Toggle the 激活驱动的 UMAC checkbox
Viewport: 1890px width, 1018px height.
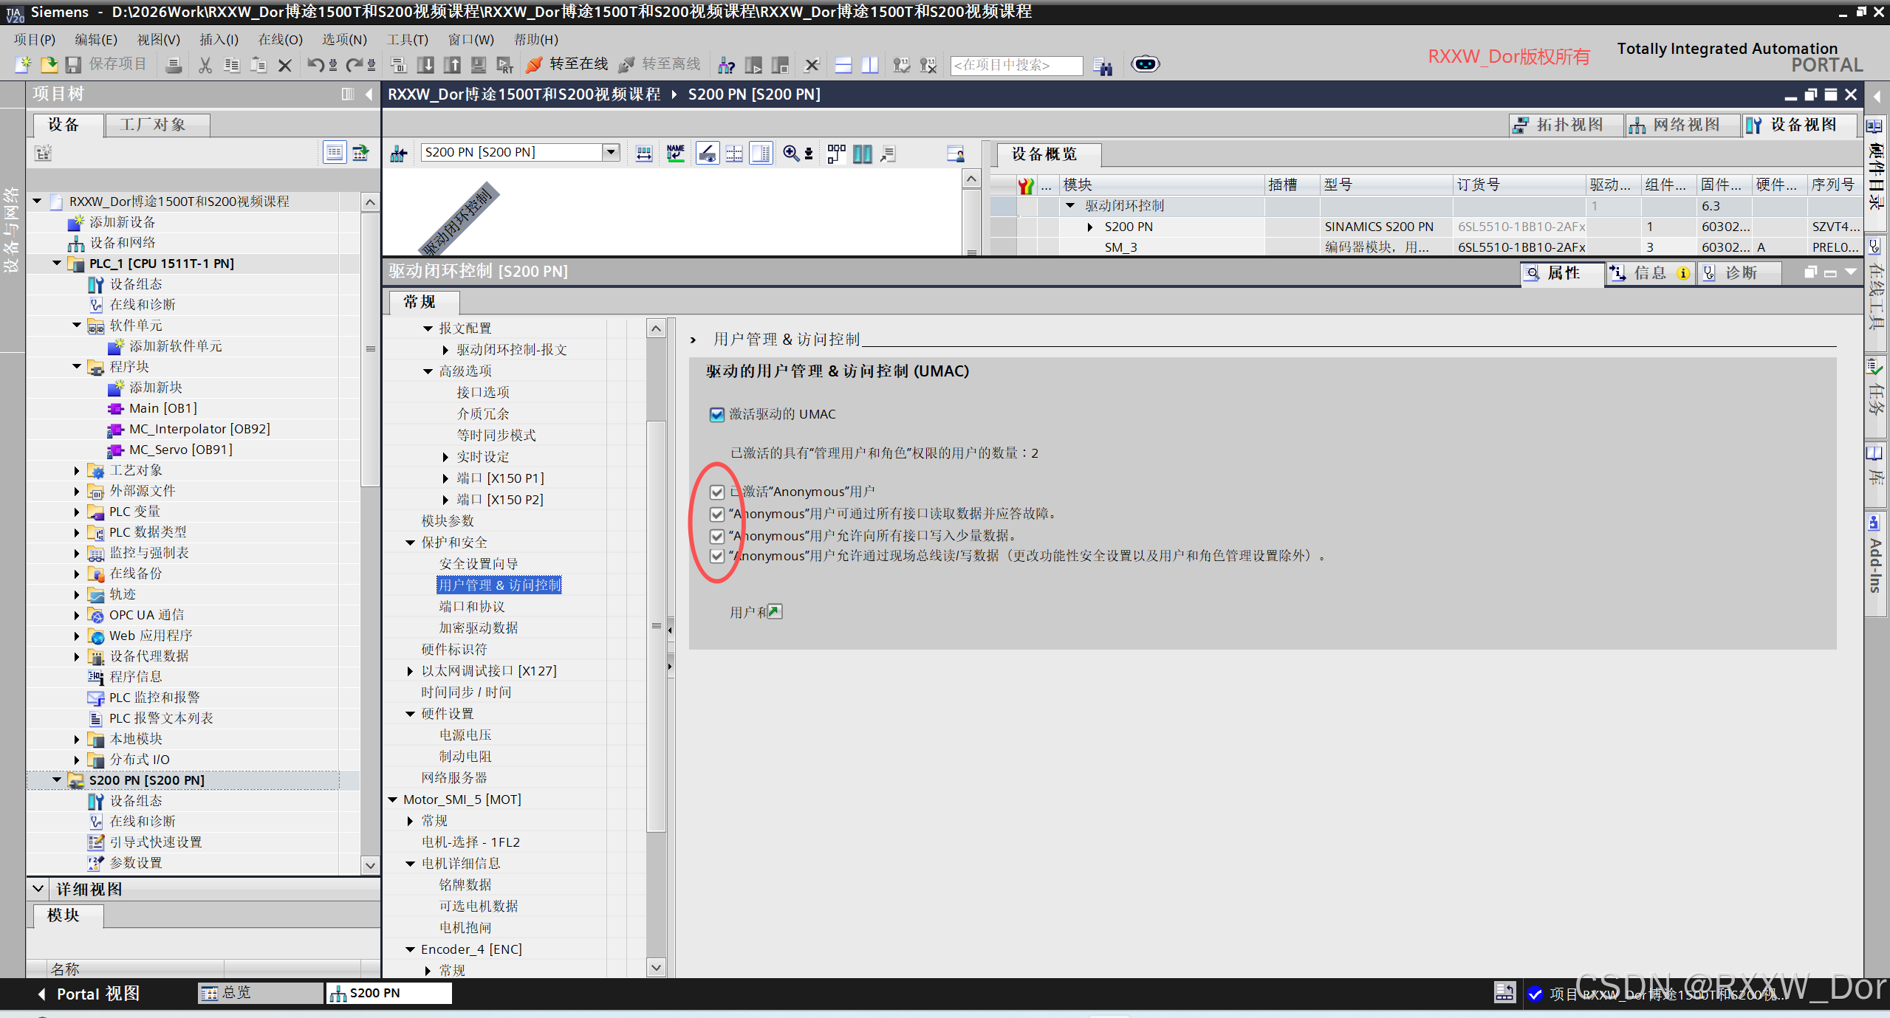tap(716, 414)
